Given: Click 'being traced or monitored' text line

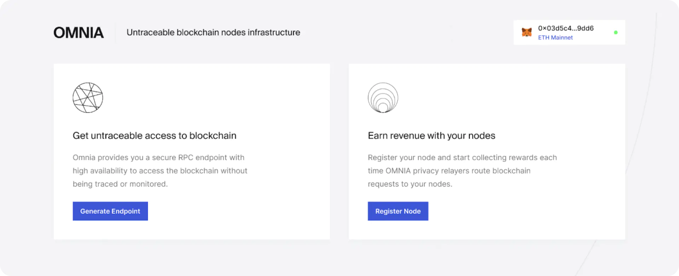Looking at the screenshot, I should coord(120,184).
